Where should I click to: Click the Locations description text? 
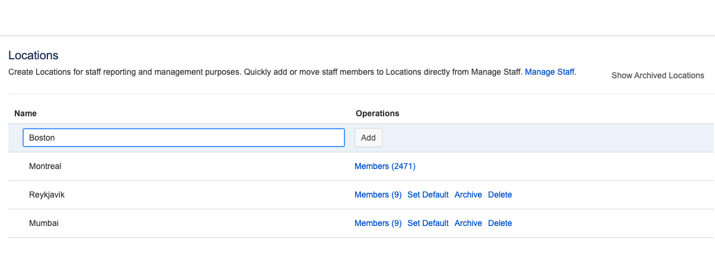tap(266, 72)
